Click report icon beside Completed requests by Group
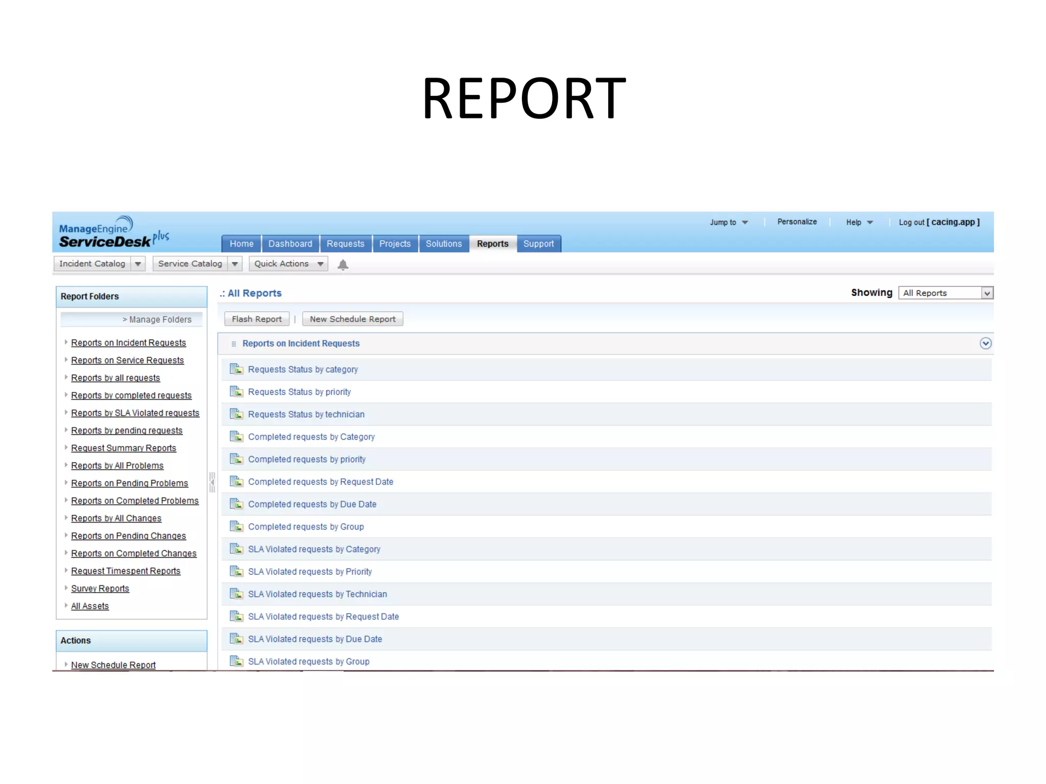1046x784 pixels. 236,526
